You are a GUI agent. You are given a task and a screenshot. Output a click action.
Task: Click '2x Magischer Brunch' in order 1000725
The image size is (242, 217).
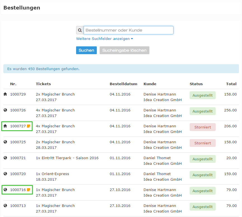pyautogui.click(x=55, y=142)
